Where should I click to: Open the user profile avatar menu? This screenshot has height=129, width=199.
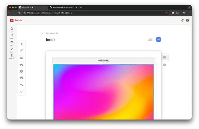pyautogui.click(x=188, y=20)
